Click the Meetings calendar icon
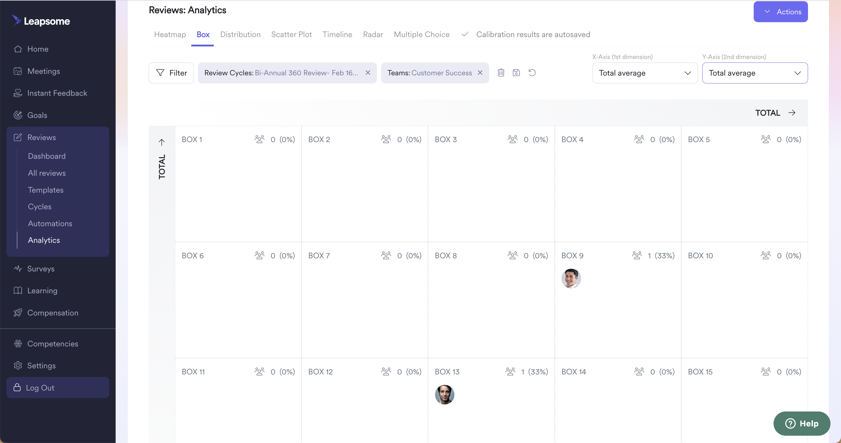841x443 pixels. tap(18, 71)
